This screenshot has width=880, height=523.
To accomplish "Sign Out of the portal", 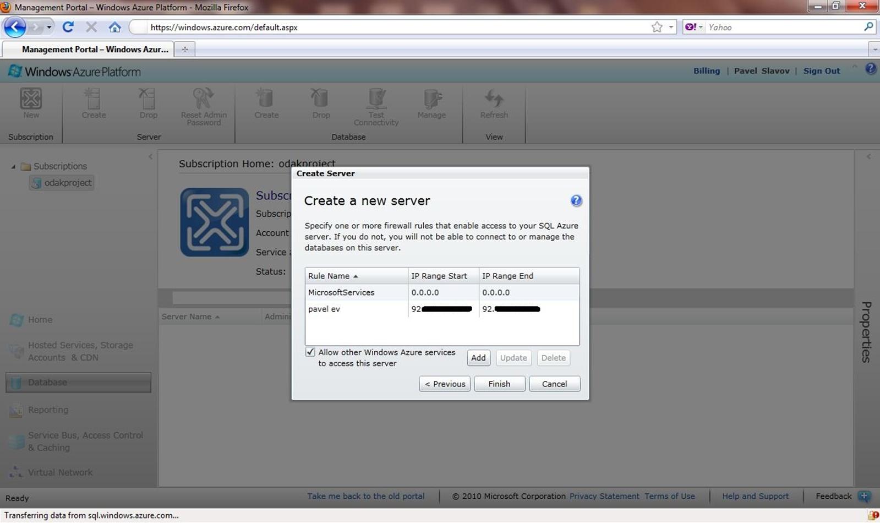I will tap(821, 70).
